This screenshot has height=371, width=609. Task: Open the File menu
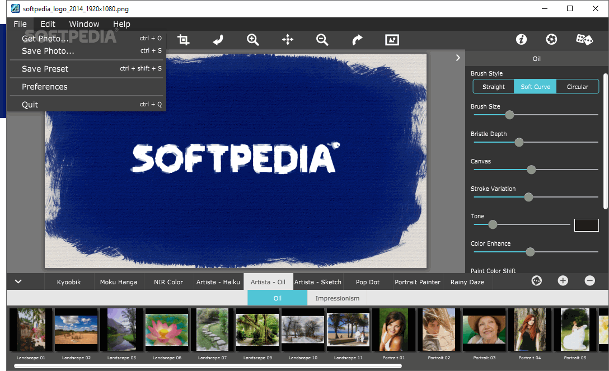pyautogui.click(x=20, y=24)
